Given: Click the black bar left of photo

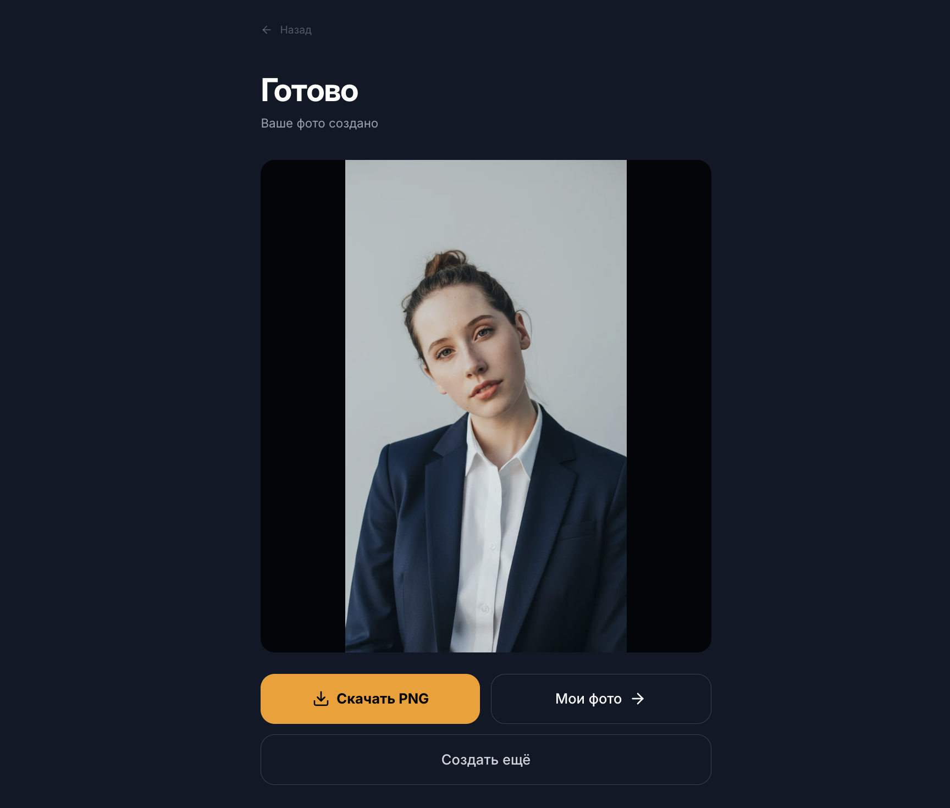Looking at the screenshot, I should point(303,406).
